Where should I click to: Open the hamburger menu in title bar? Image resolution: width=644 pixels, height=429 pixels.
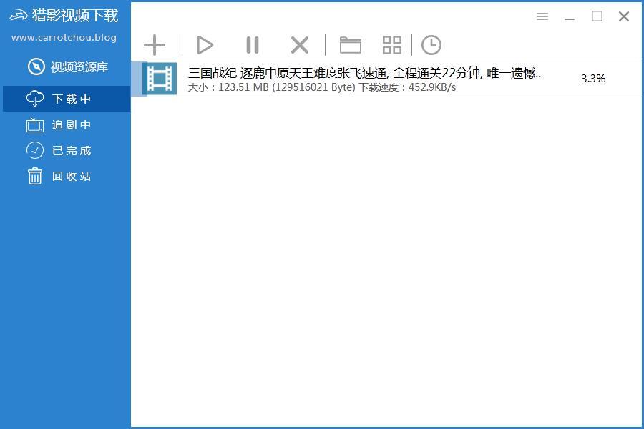[542, 16]
